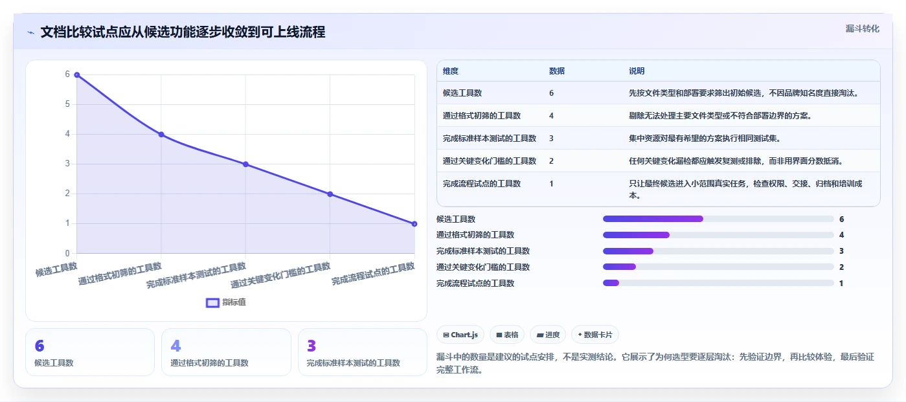Click the footer note starting 漏斗中的数量

[656, 364]
